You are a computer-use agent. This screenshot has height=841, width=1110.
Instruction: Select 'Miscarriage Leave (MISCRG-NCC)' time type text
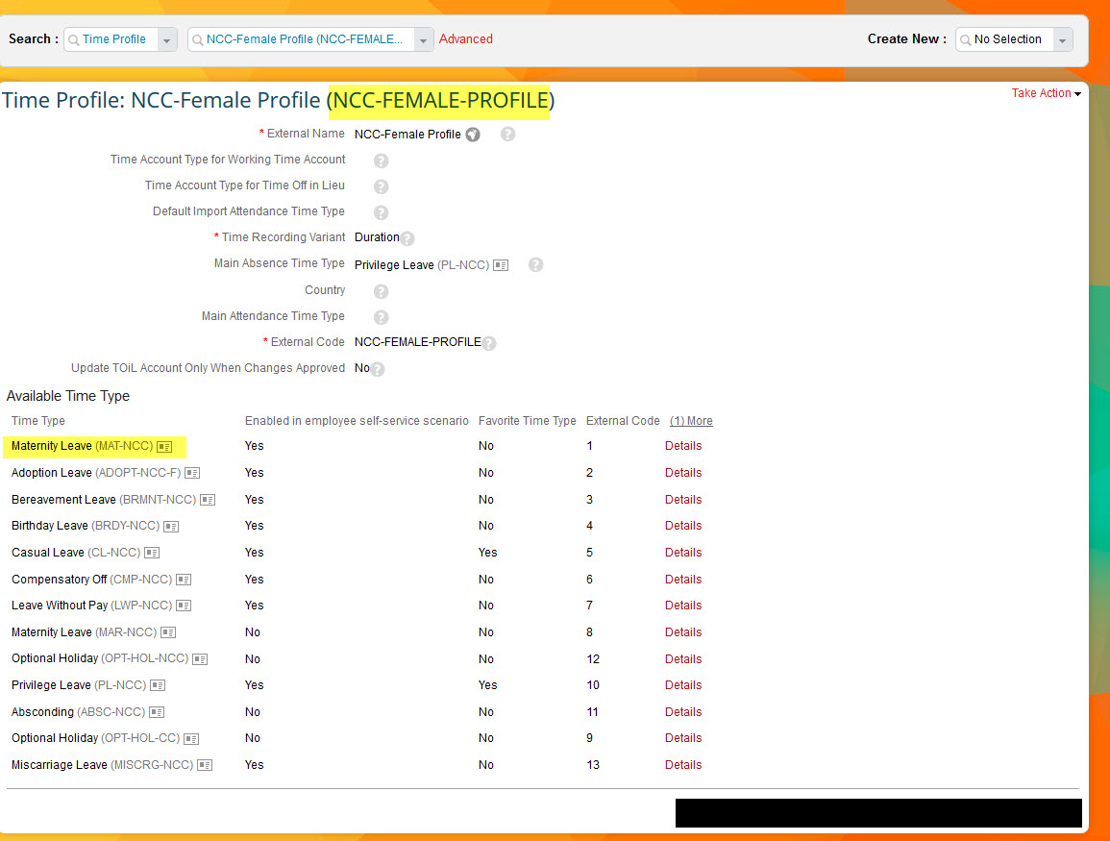pos(102,765)
